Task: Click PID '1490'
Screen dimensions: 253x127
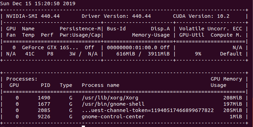Action: click(44, 98)
